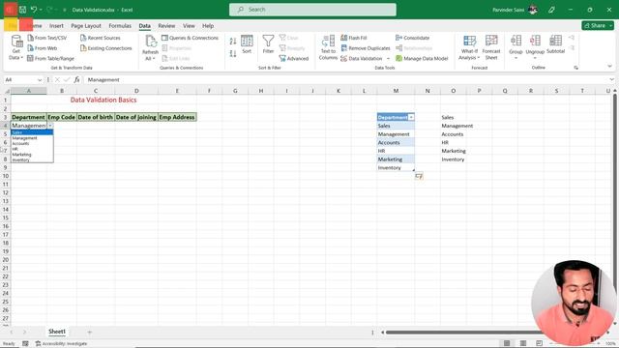The image size is (619, 348).
Task: Open the Review tab
Action: [166, 26]
